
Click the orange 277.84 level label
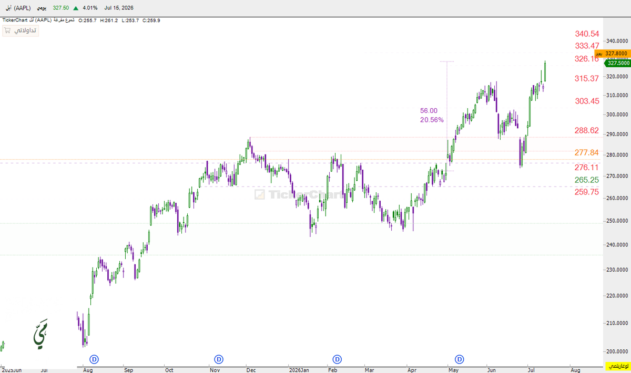pos(587,152)
